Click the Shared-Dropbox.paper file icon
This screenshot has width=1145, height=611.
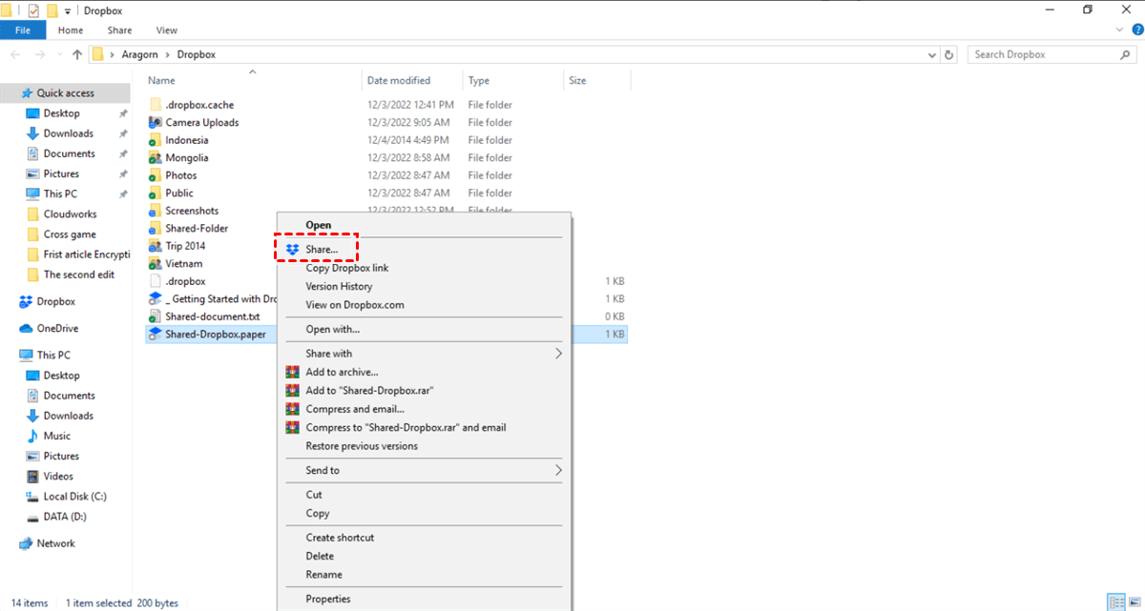156,335
